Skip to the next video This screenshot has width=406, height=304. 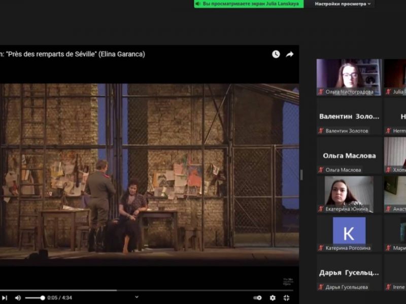[x=5, y=298]
